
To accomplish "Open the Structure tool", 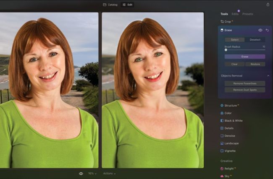I will pos(230,105).
